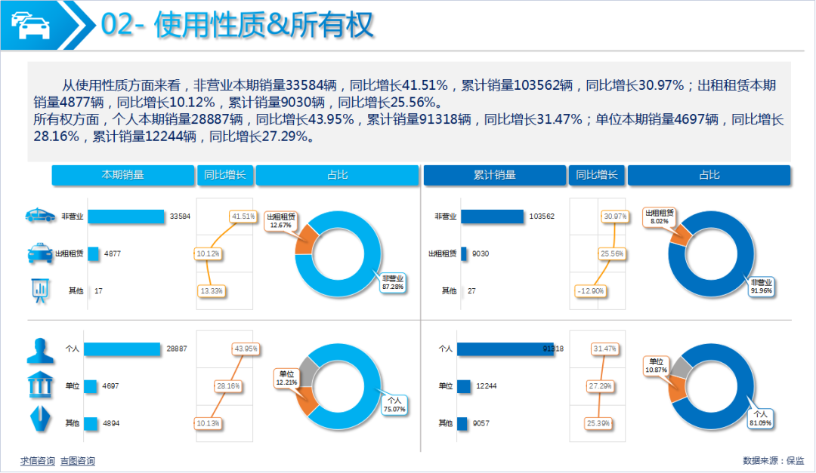Viewport: 816px width, 473px height.
Task: Click the 28.16% growth chart label
Action: [228, 386]
